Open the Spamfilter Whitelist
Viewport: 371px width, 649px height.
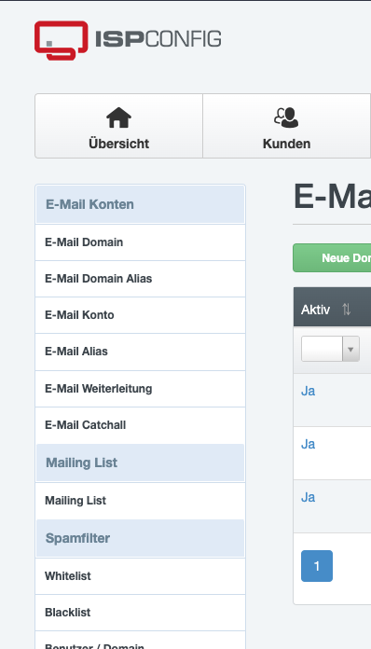140,576
